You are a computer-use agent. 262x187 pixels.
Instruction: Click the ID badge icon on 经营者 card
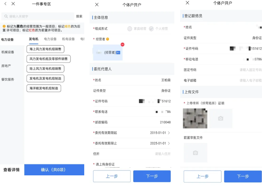point(118,53)
